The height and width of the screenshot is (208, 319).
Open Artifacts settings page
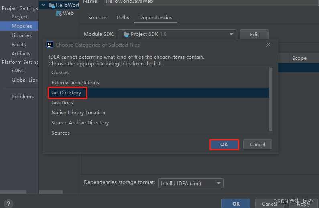coord(21,54)
